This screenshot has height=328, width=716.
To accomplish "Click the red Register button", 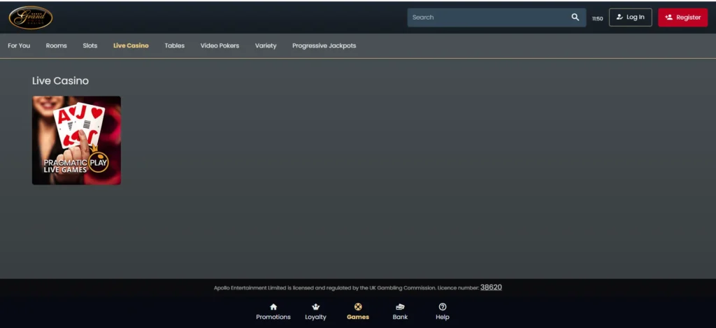I will [x=682, y=17].
